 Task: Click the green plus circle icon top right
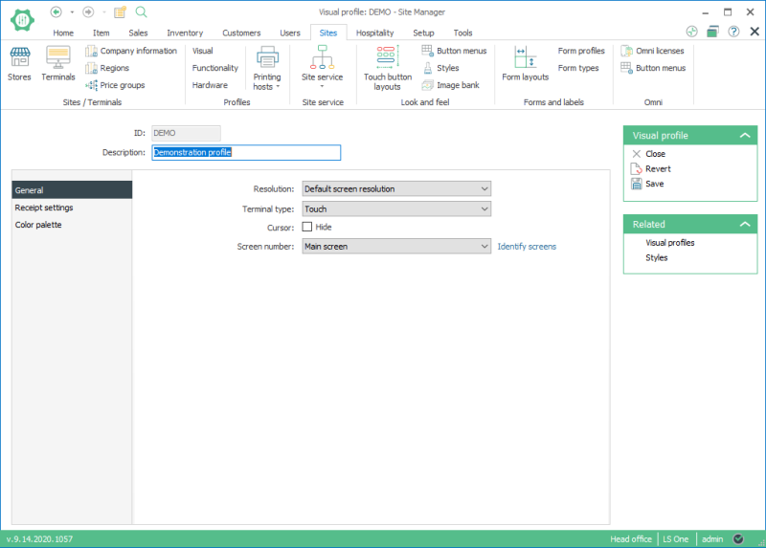(x=691, y=32)
